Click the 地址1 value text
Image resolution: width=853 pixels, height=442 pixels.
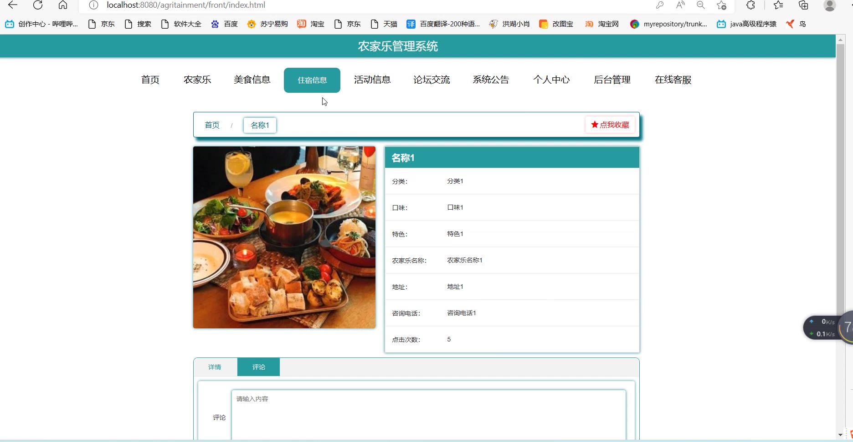click(x=455, y=286)
